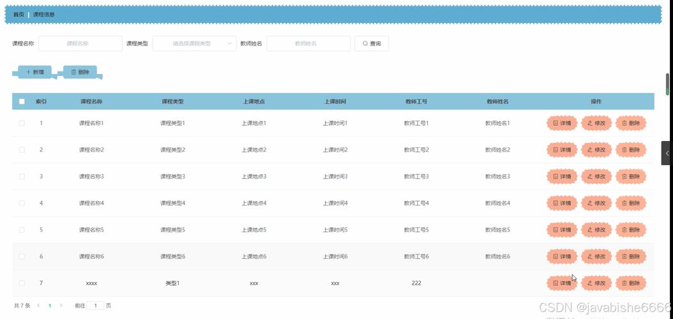673x319 pixels.
Task: Toggle the select-all checkbox in table header
Action: tap(22, 101)
